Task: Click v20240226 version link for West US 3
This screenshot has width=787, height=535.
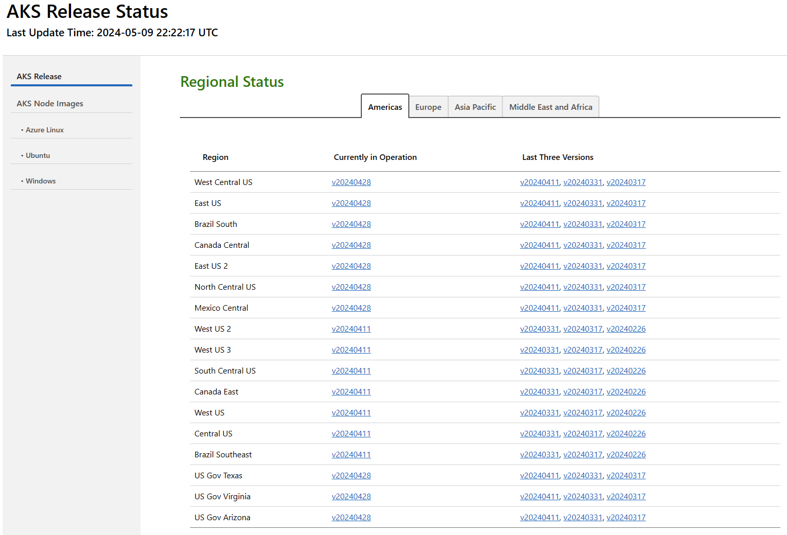Action: point(626,350)
